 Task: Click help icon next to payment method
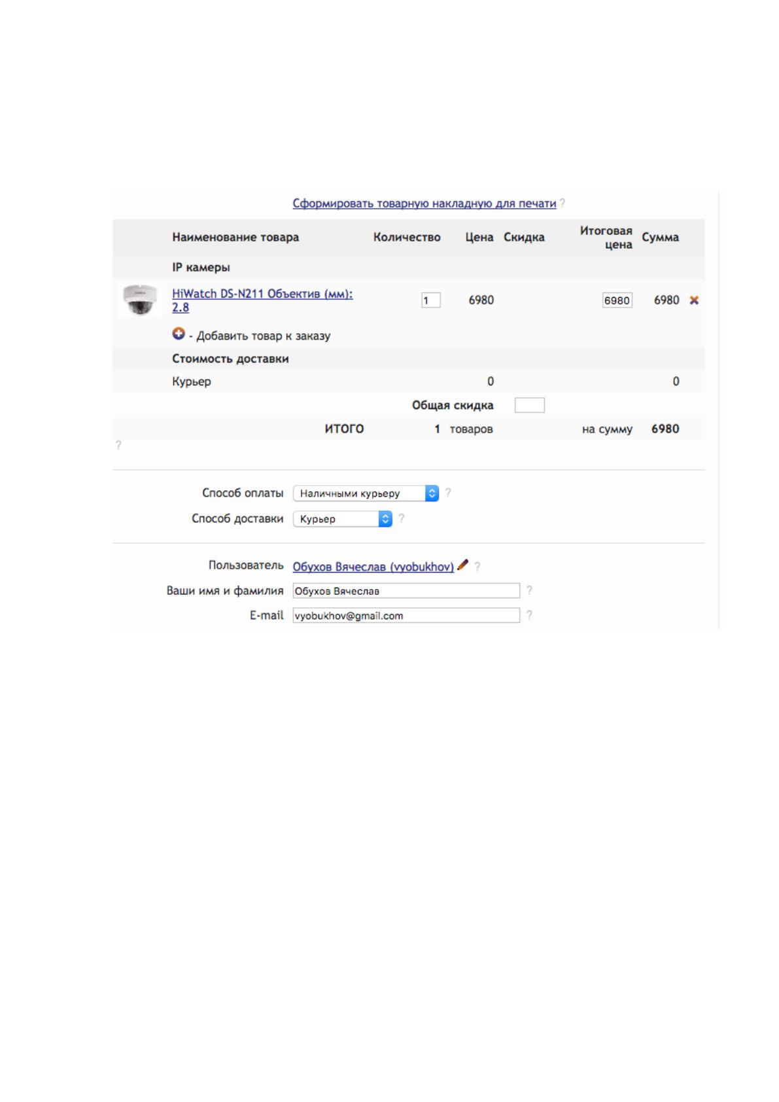448,493
